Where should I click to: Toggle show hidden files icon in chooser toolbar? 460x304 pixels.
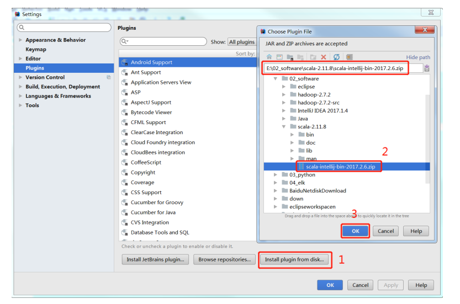click(x=349, y=57)
